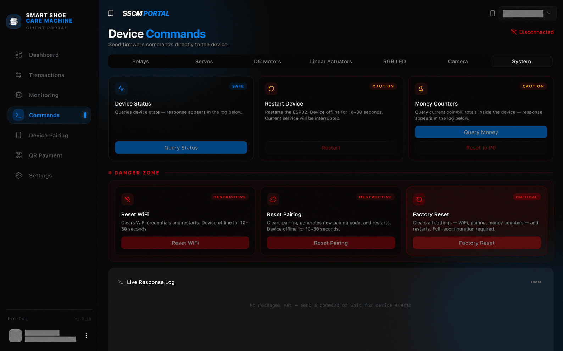Click the Live Response Log terminal icon
Viewport: 563px width, 351px height.
121,282
